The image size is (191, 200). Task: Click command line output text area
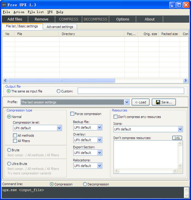[93, 193]
